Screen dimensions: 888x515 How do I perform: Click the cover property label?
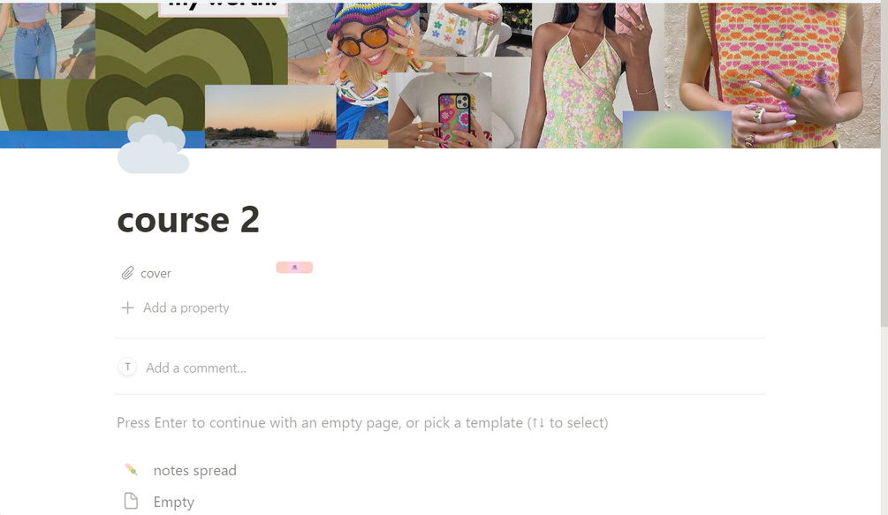point(156,273)
